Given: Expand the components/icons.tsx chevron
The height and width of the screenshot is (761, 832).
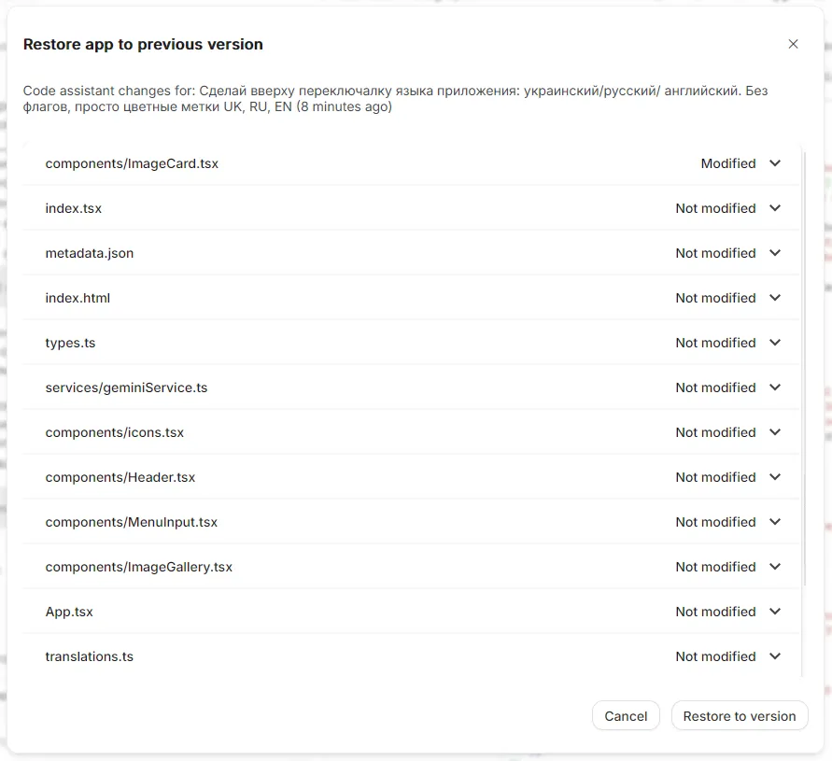Looking at the screenshot, I should [x=775, y=432].
